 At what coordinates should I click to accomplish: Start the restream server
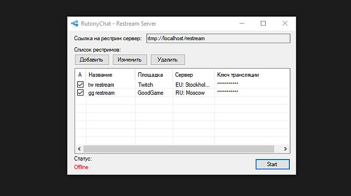(273, 164)
